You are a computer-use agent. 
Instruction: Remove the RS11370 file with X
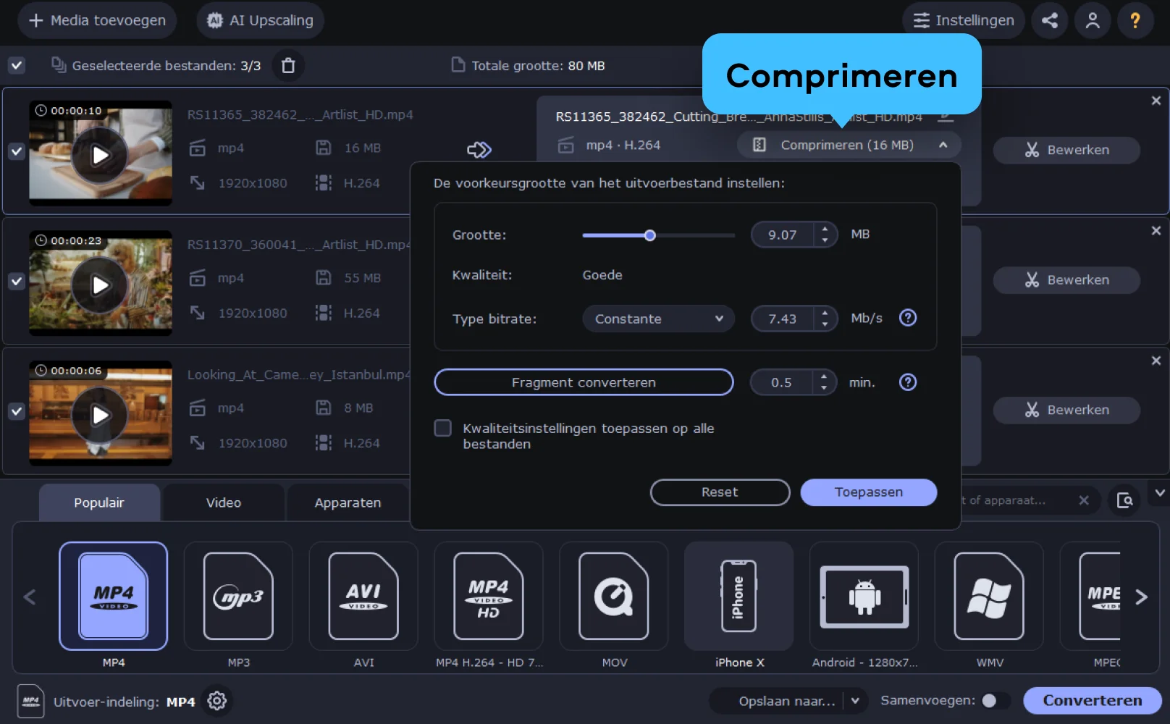[1156, 231]
